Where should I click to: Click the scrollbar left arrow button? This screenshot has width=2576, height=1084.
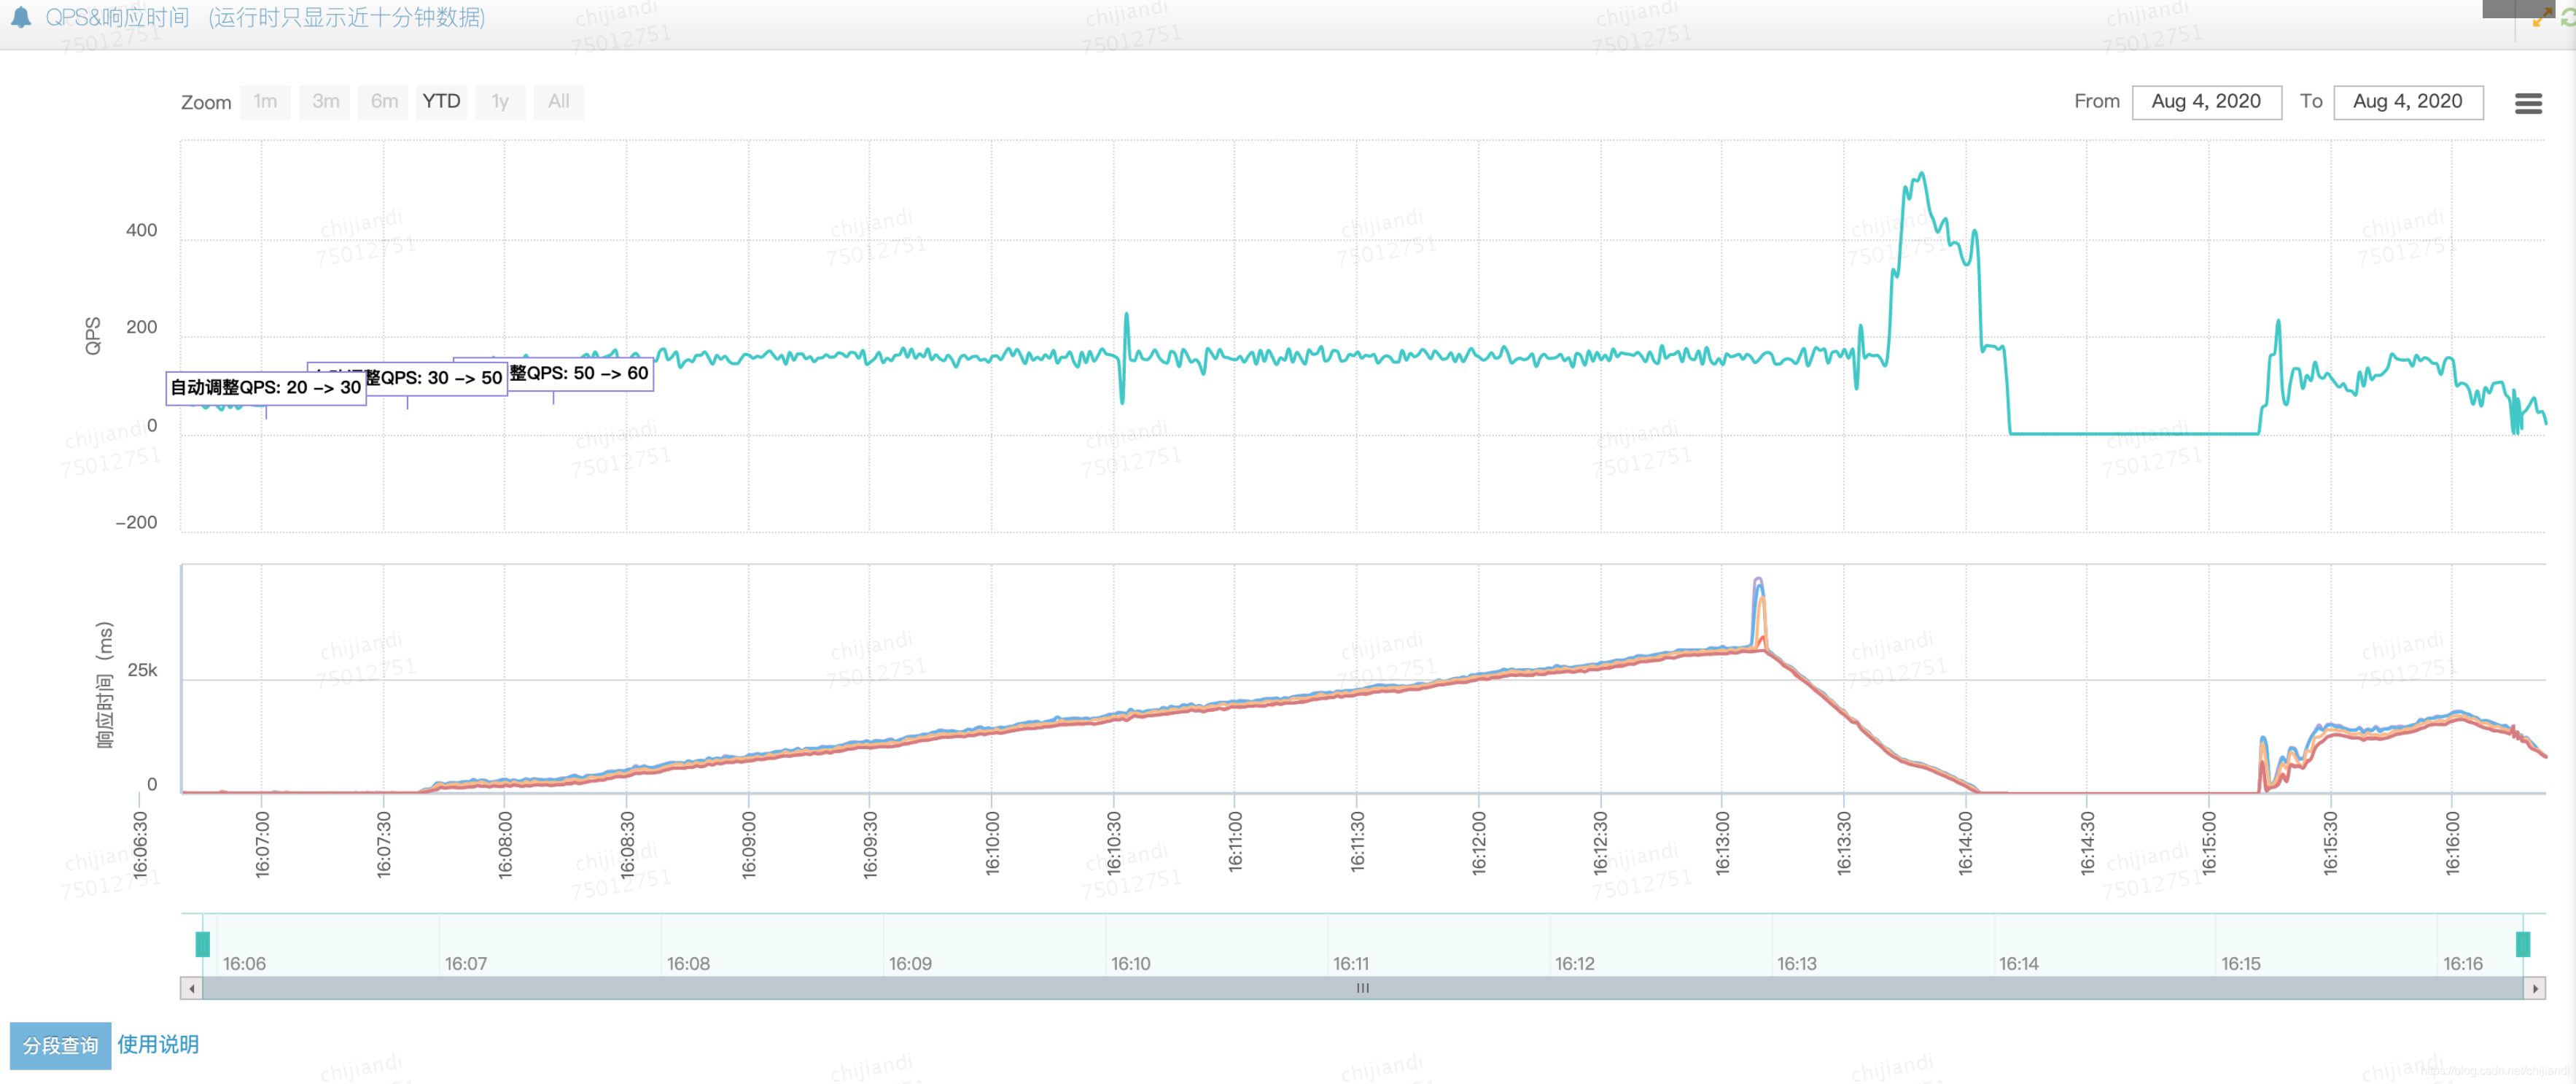[x=192, y=988]
